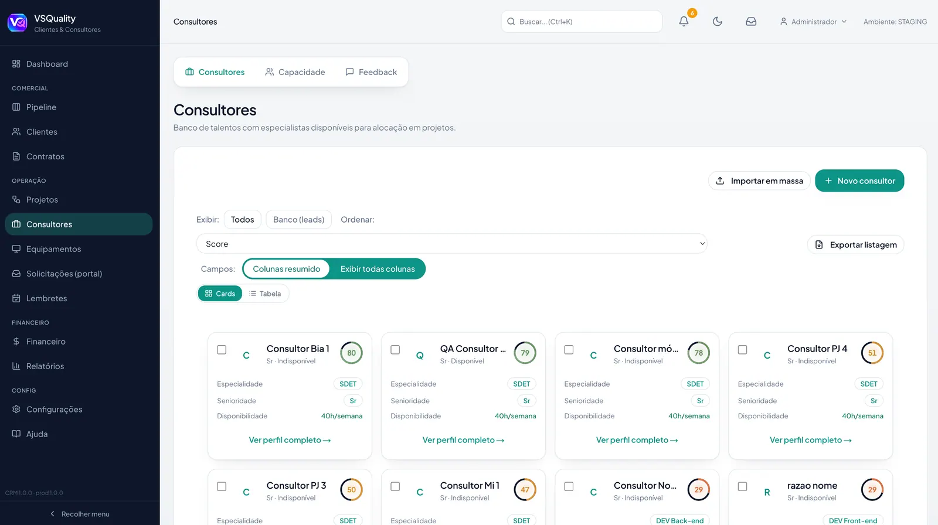The image size is (938, 525).
Task: Click the score 80 ring indicator
Action: [351, 353]
